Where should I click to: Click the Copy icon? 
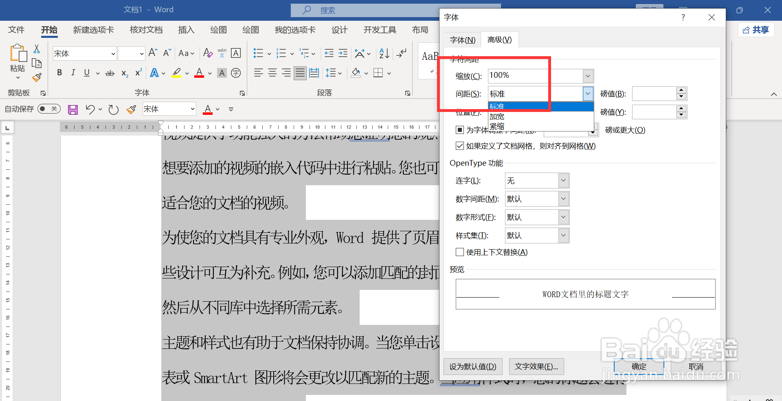pos(37,63)
